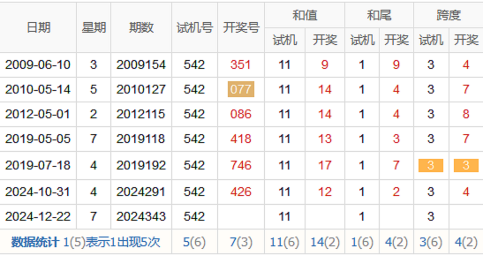Click the 5(6) statistic under 试机号
The image size is (483, 256).
pos(194,242)
